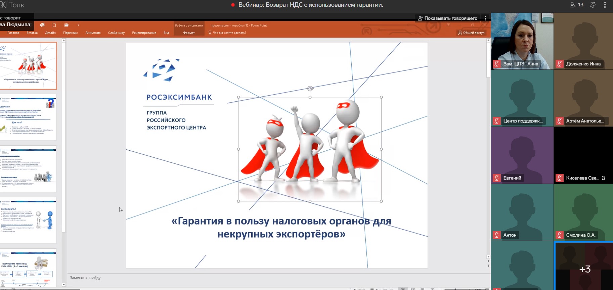Select the second slide thumbnail with question mark
Screen dimensions: 613x290
28,117
